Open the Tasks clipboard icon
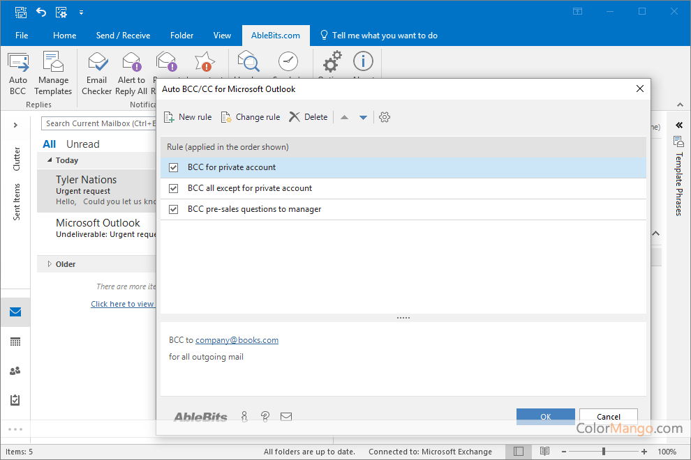 [x=15, y=399]
